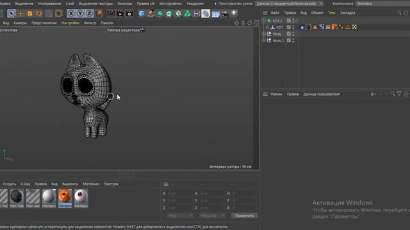Open the purple deformer palette icon

click(197, 13)
